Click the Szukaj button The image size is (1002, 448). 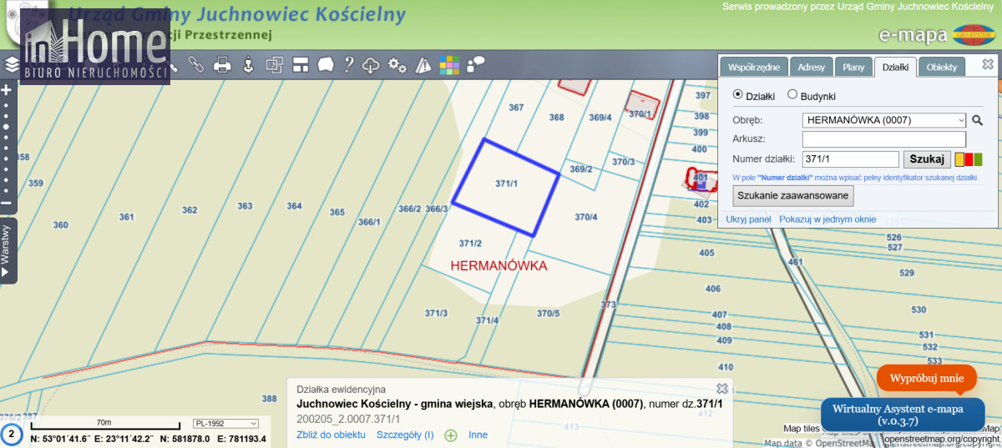926,159
